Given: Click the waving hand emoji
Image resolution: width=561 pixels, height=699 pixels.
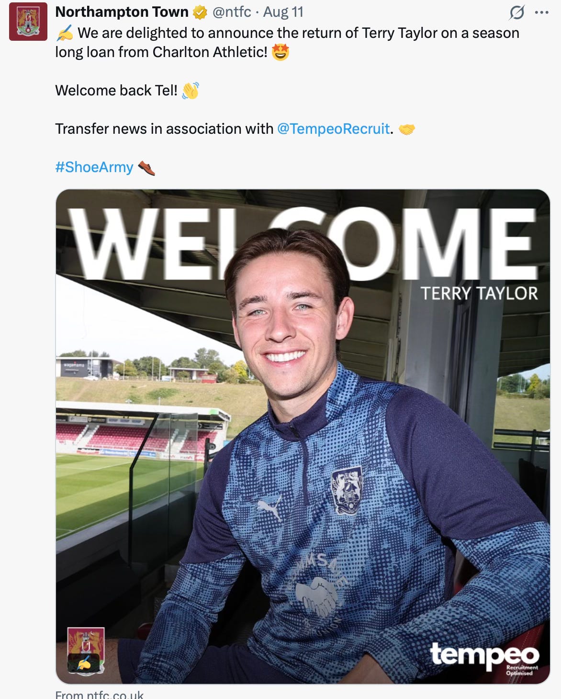Looking at the screenshot, I should 191,90.
